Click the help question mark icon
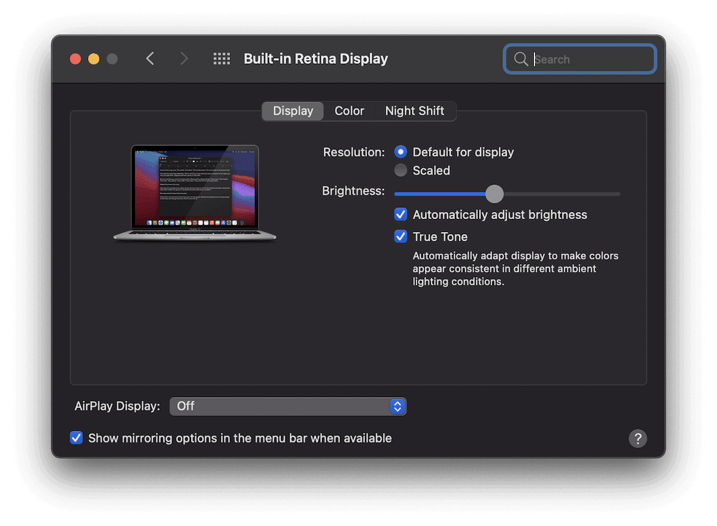Image resolution: width=717 pixels, height=526 pixels. (637, 438)
